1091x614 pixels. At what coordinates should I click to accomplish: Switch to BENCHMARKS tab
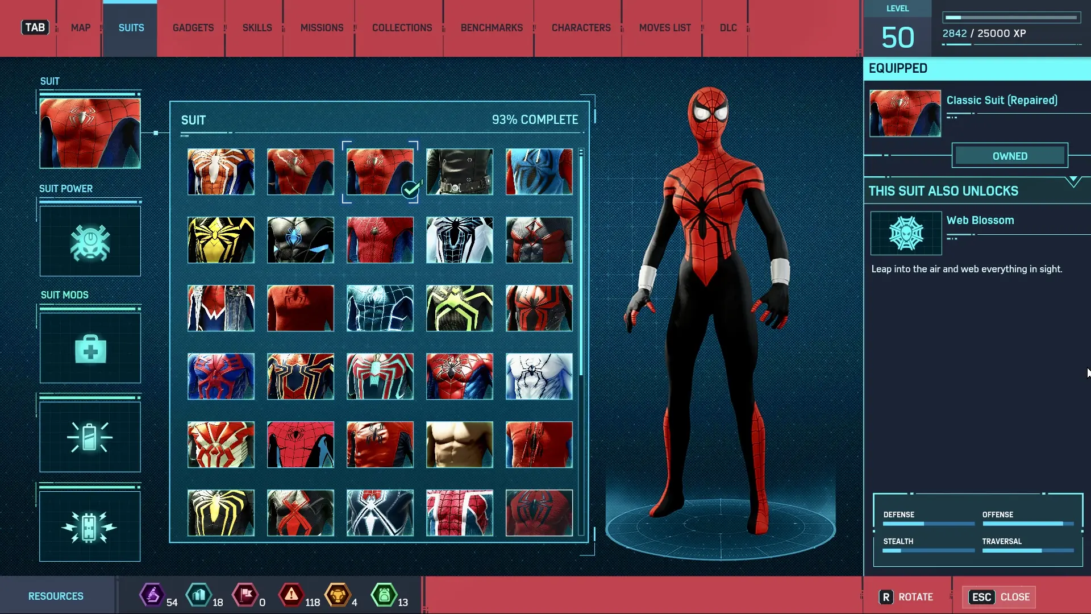[x=492, y=28]
